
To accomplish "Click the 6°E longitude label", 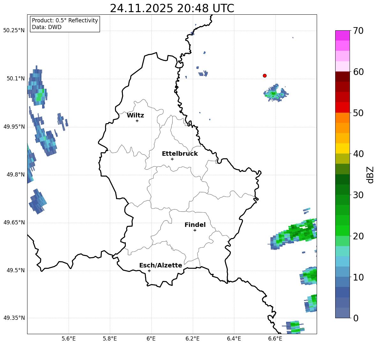I will pos(151,339).
